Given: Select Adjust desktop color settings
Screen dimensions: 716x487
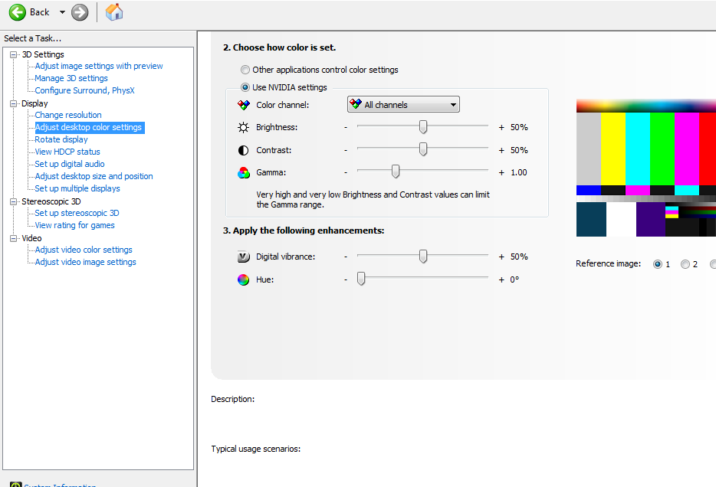Looking at the screenshot, I should [x=90, y=127].
